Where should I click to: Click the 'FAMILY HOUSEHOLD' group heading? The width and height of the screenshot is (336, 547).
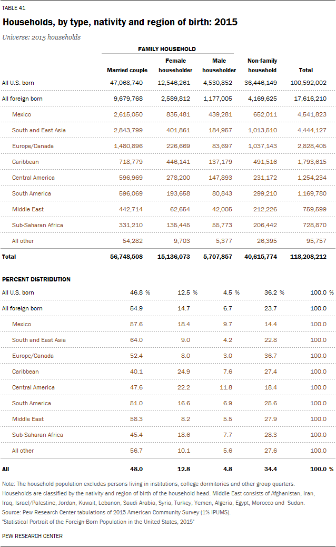pos(167,49)
